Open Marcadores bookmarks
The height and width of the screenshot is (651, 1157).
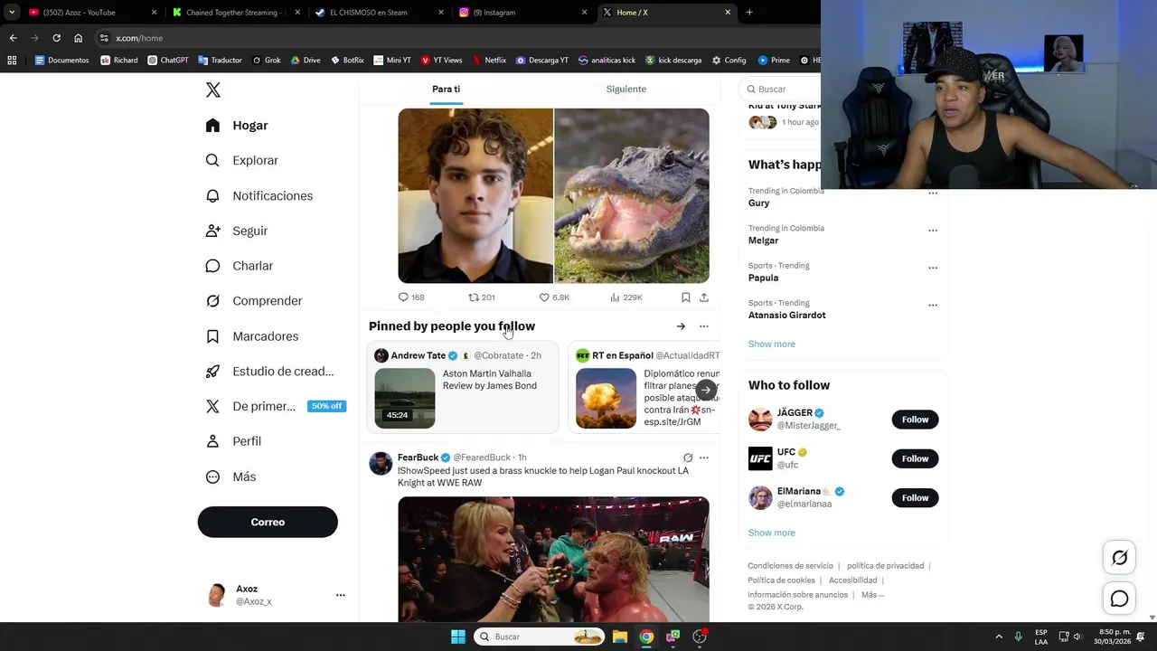pos(252,336)
